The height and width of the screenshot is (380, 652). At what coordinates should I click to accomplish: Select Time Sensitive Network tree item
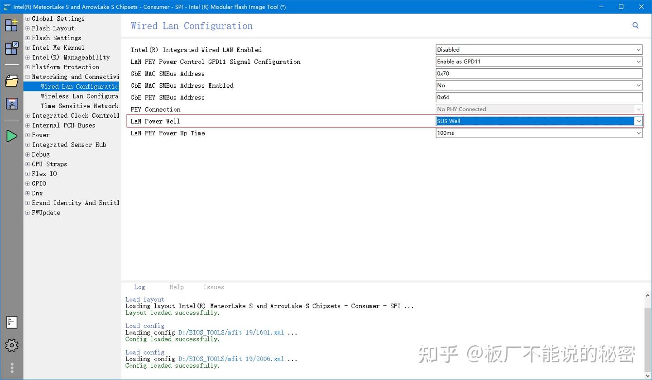(x=80, y=106)
